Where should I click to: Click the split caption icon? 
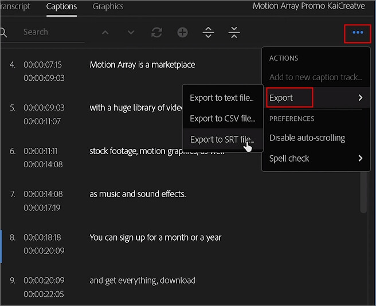click(x=209, y=32)
